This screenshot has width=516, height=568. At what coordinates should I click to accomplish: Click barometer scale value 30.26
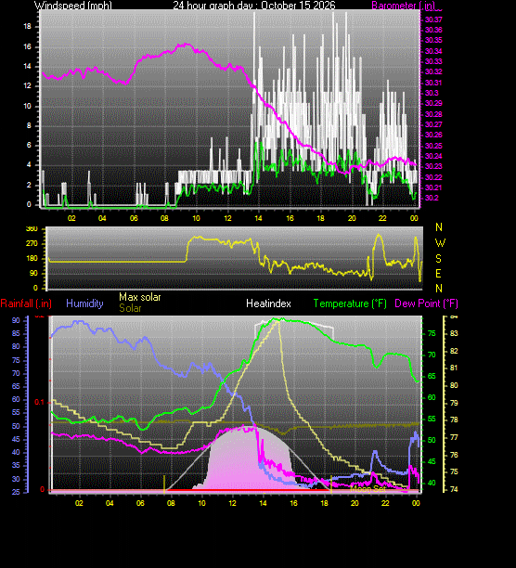click(x=433, y=135)
